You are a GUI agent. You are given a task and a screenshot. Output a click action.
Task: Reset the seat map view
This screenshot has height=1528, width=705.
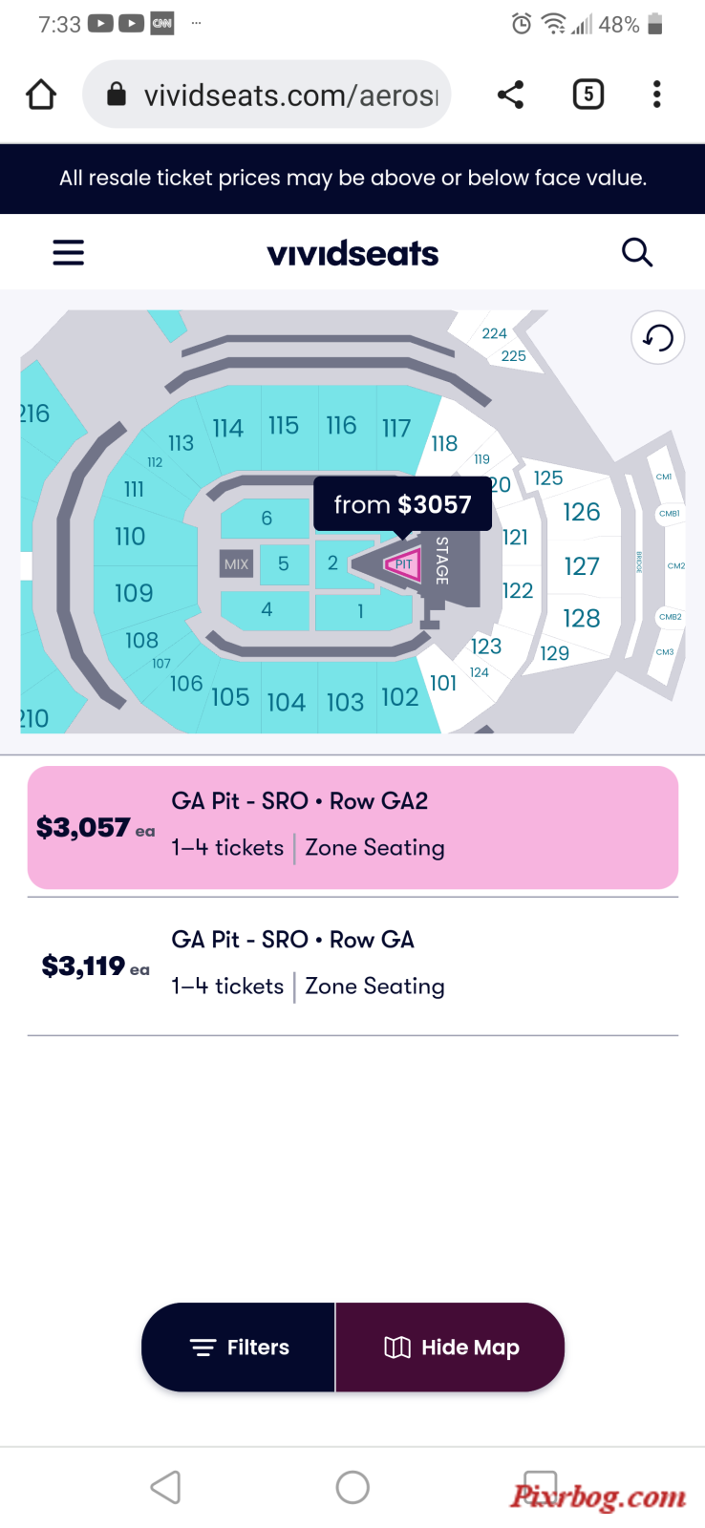(658, 337)
